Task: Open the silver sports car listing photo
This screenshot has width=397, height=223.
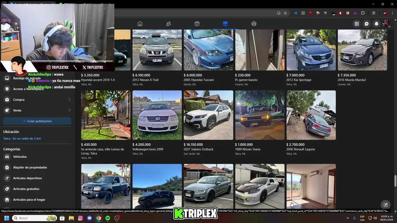Action: click(x=260, y=186)
